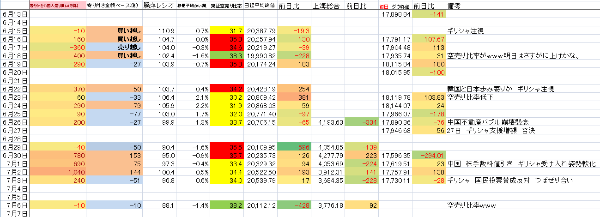This screenshot has width=600, height=217.
Task: Click the red 1,040 foreign buying cell
Action: (58, 172)
